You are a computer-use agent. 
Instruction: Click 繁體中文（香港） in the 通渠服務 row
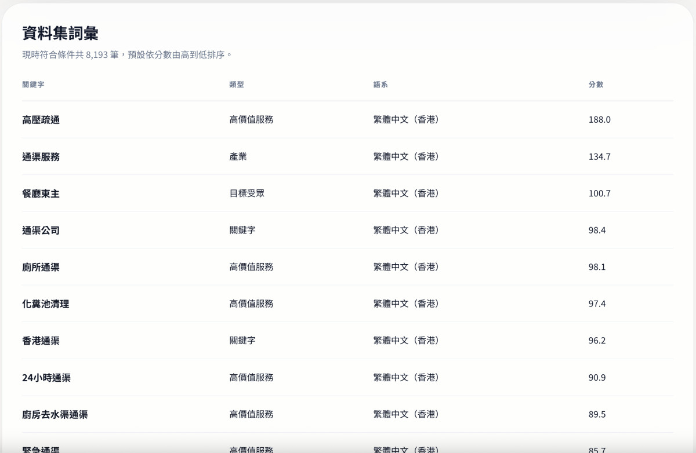(407, 157)
